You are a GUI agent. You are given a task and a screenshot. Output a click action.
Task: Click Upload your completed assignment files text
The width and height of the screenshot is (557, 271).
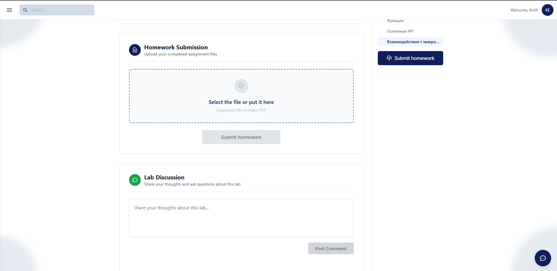181,54
